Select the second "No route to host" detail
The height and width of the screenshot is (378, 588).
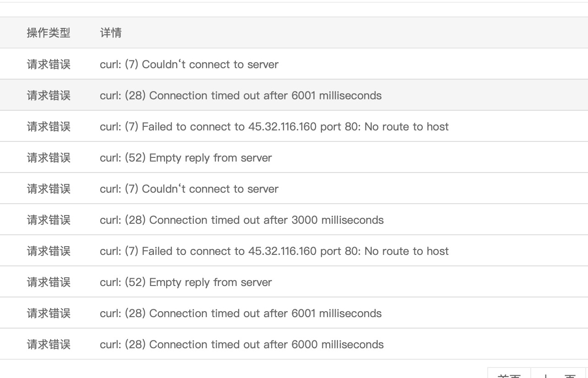[274, 251]
